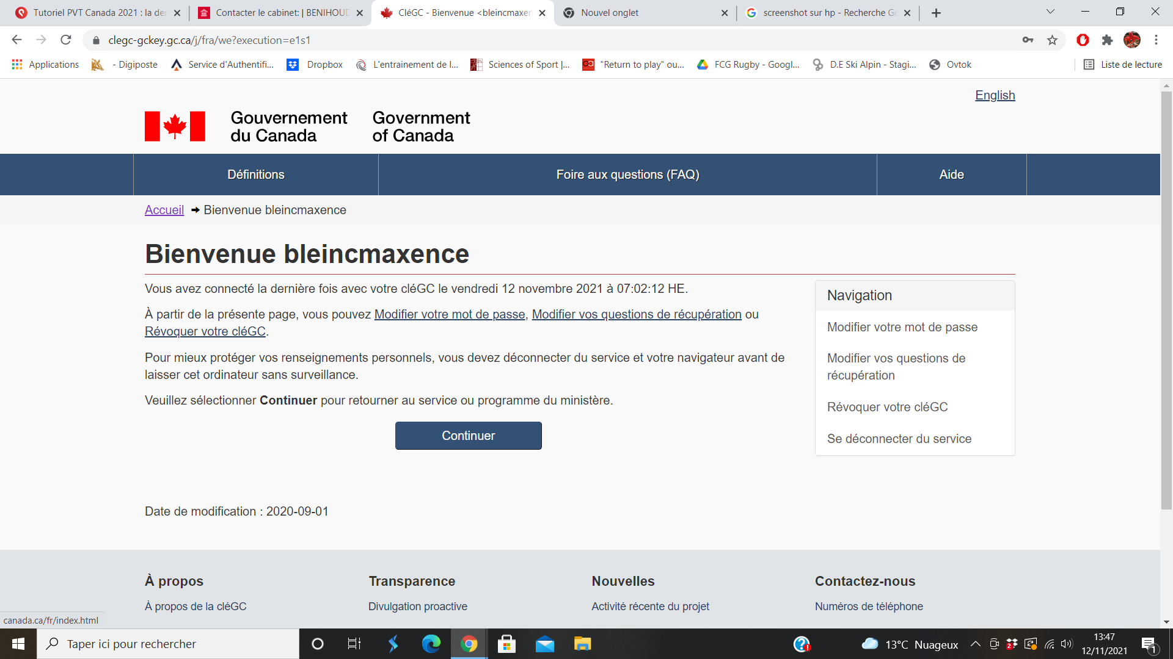Open Foire aux questions (FAQ) menu
The width and height of the screenshot is (1173, 659).
pos(627,175)
